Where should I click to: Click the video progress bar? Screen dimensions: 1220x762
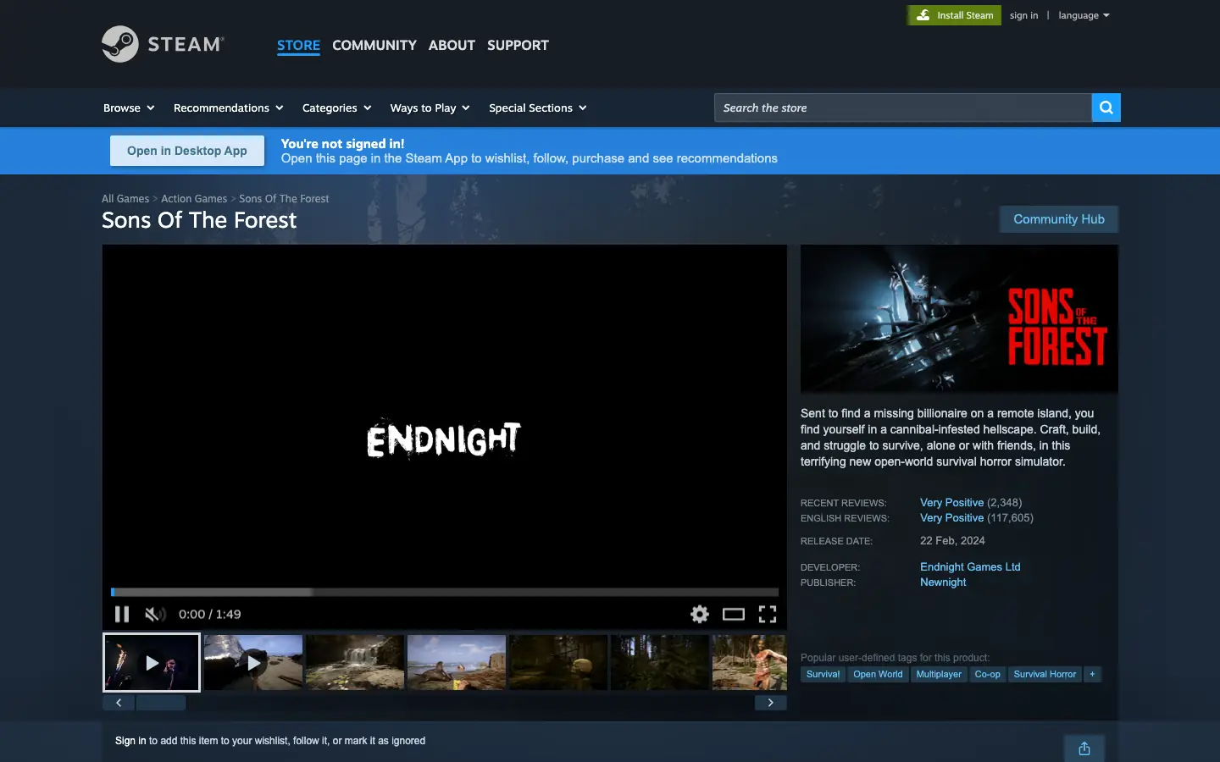[x=445, y=592]
